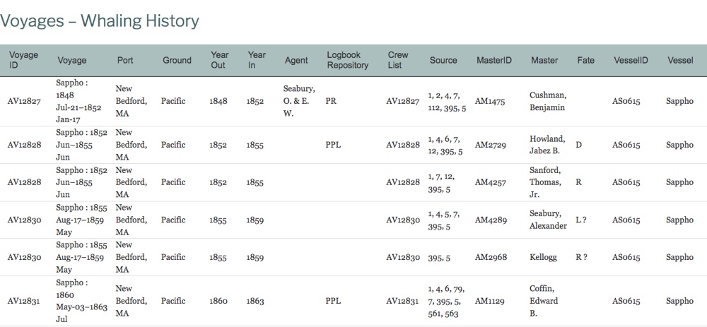Click agent Seabury, O. & E. W. cell
Image resolution: width=707 pixels, height=327 pixels.
click(298, 101)
